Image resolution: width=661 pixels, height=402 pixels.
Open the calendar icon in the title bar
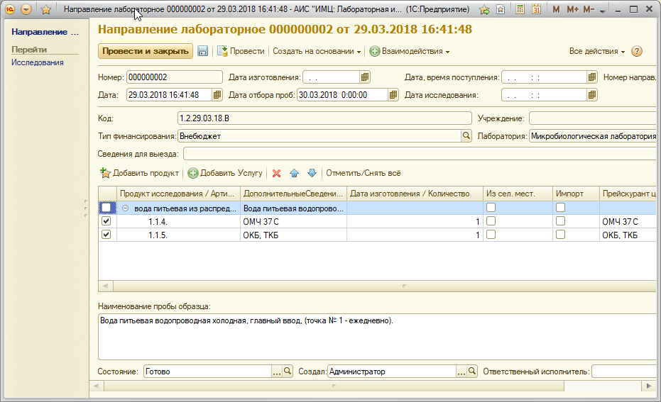coord(536,10)
